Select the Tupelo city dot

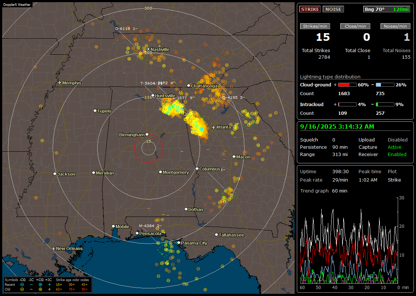click(x=95, y=110)
